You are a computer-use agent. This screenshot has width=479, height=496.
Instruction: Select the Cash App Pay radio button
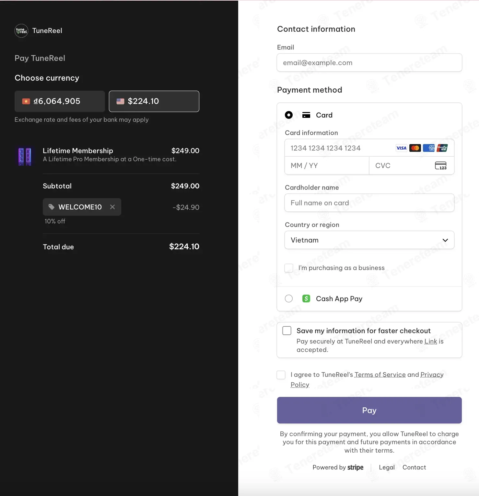point(288,299)
